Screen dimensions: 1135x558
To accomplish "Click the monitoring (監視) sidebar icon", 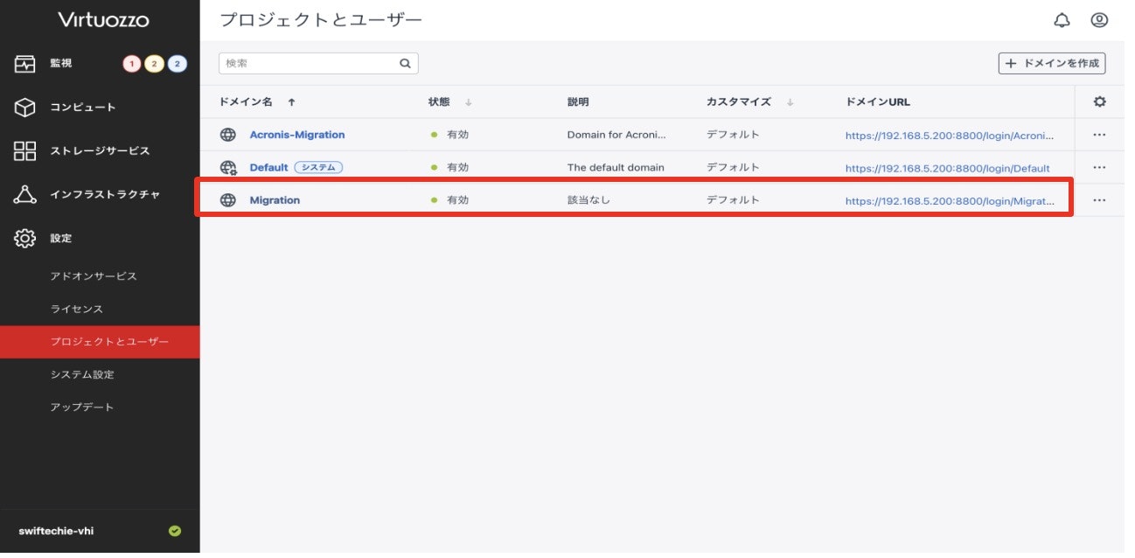I will point(24,64).
